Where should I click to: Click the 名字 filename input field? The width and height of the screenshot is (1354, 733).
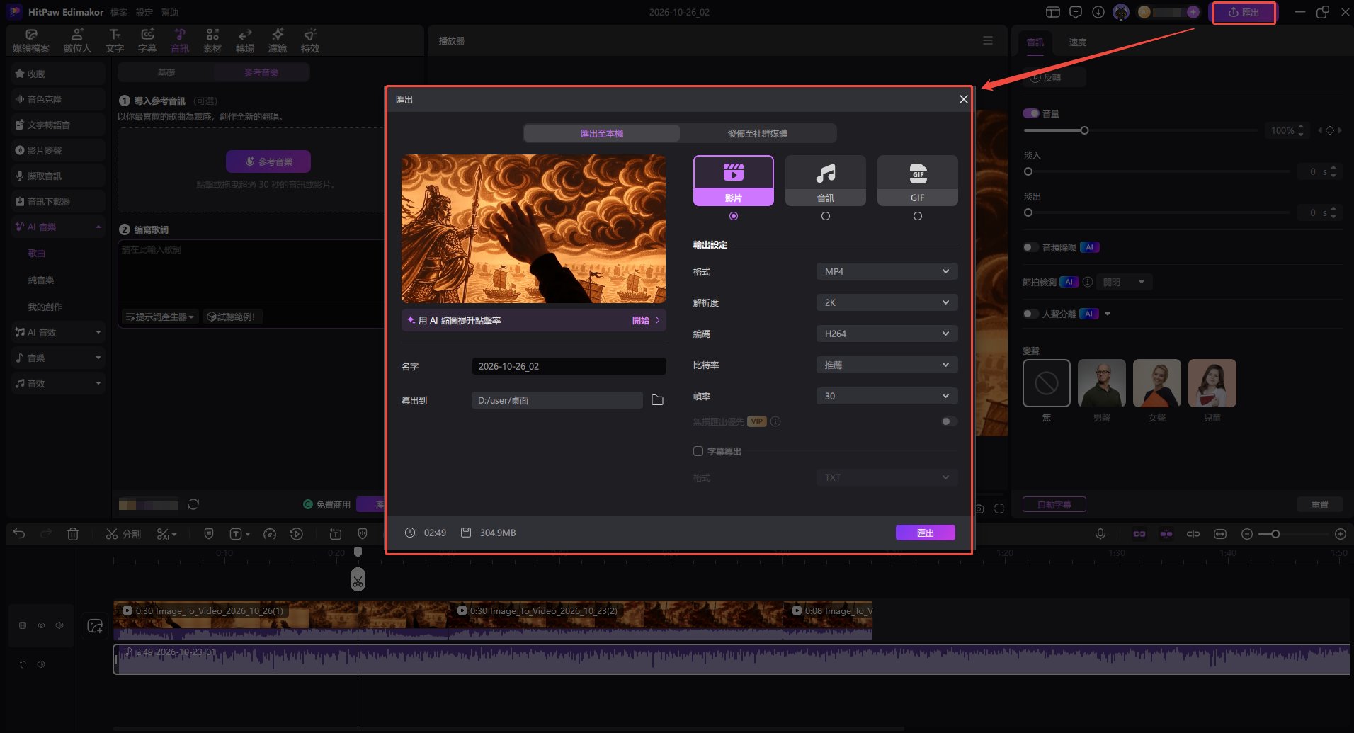pyautogui.click(x=569, y=366)
